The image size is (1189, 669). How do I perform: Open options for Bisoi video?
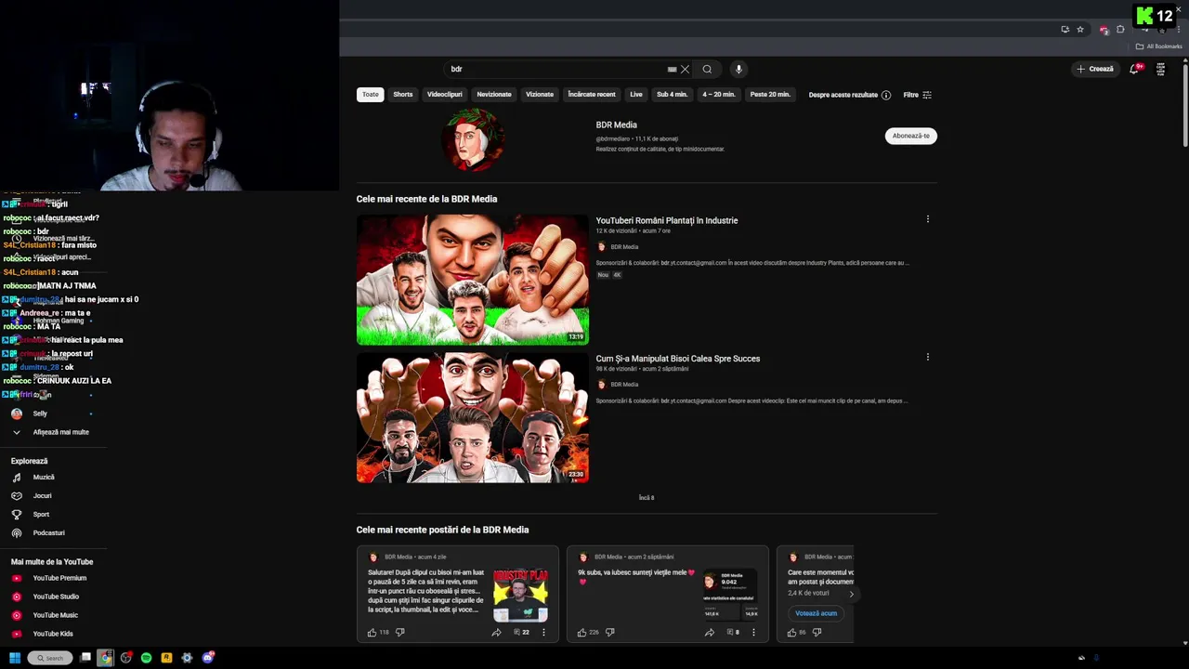[x=927, y=357]
